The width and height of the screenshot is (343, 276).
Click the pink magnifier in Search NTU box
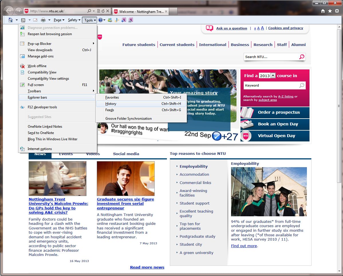pyautogui.click(x=301, y=57)
